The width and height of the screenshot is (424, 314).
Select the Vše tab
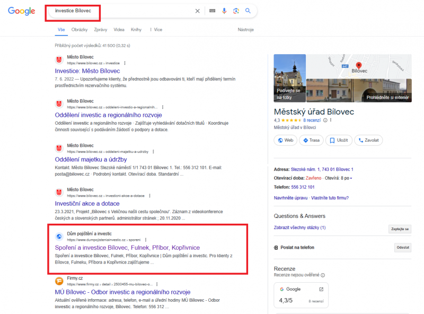[x=61, y=30]
